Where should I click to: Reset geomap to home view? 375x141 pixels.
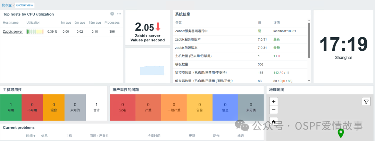tap(274, 121)
